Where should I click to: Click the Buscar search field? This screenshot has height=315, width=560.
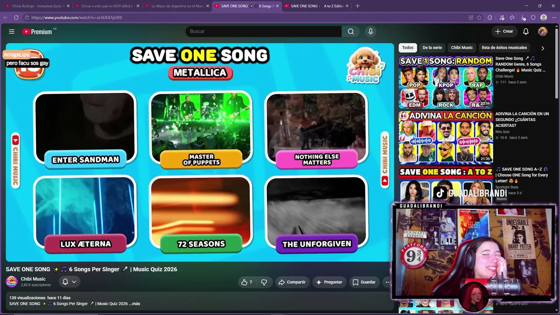click(263, 31)
